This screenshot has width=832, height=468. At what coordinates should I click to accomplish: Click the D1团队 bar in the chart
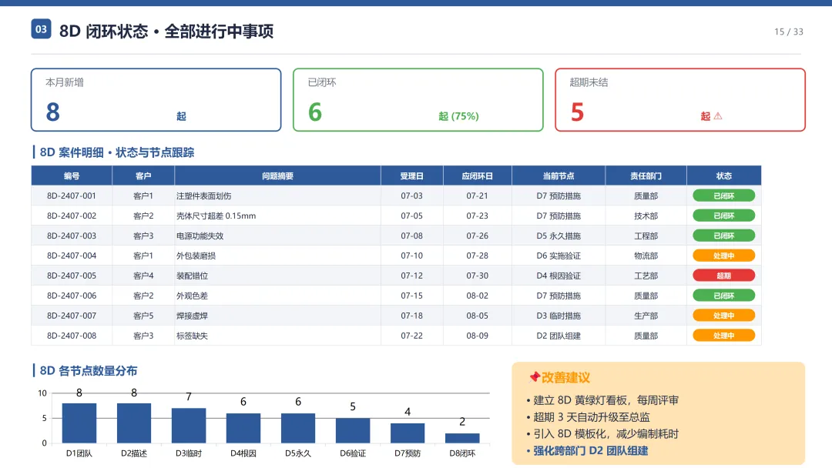[x=79, y=423]
